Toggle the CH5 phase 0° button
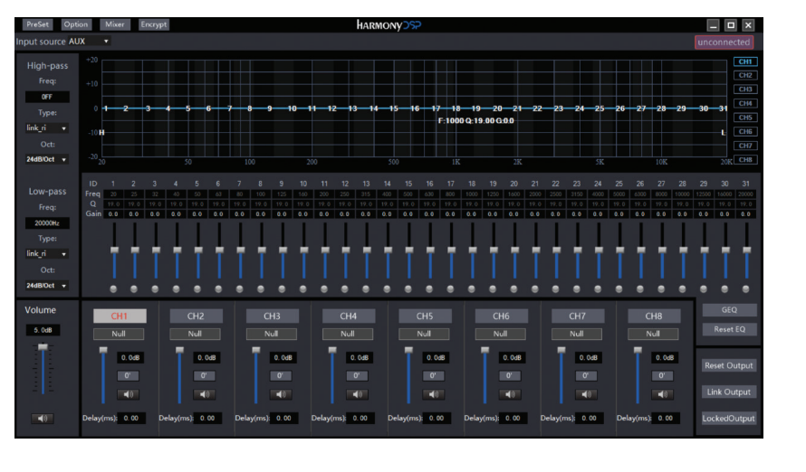 coord(433,375)
